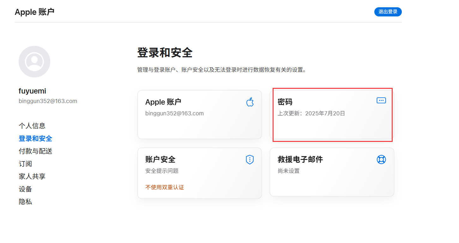Open the Apple 账户 card title

(163, 102)
